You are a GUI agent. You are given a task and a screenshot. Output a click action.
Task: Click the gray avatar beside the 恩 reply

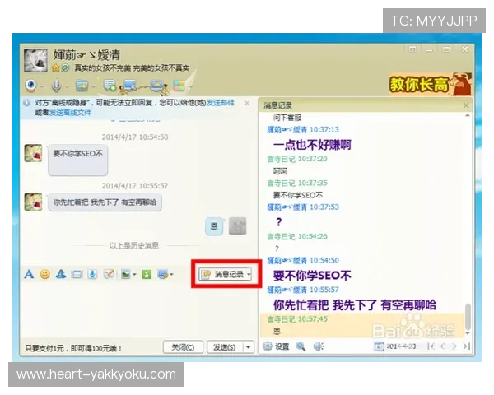tap(237, 225)
